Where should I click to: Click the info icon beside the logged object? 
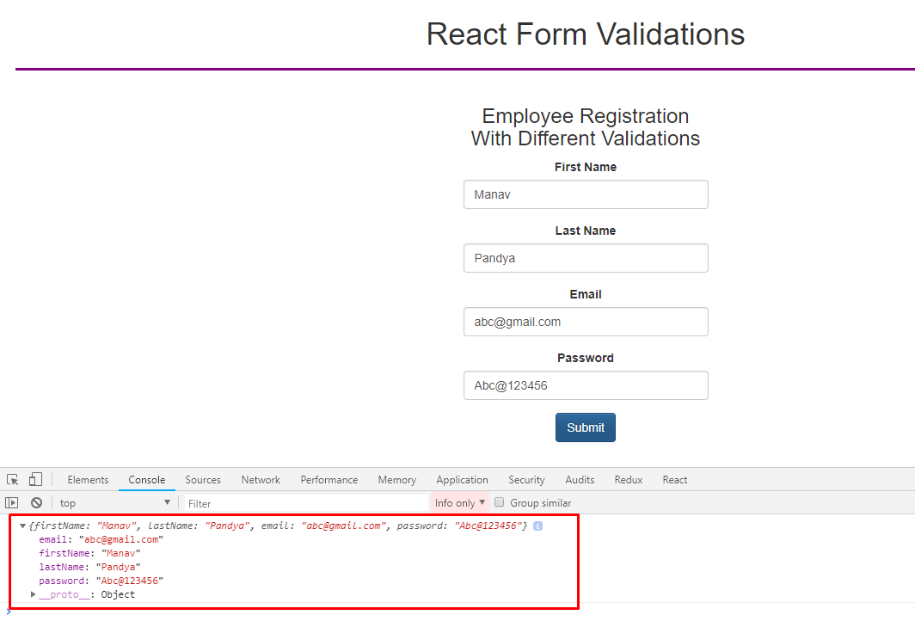click(537, 525)
